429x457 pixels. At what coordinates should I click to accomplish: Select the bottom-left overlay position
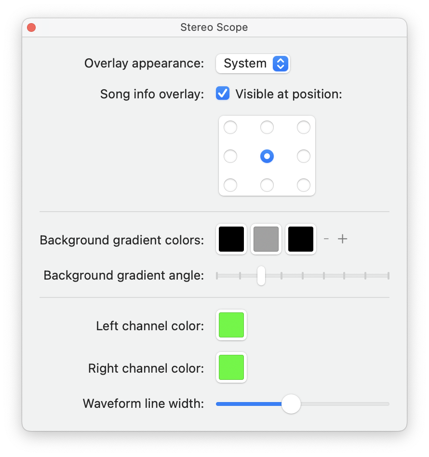[x=230, y=185]
